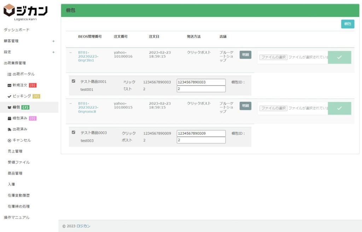Open 梱包済み box icon in sidebar
This screenshot has height=232, width=362.
click(10, 118)
